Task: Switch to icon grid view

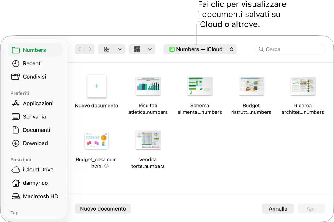Action: click(107, 49)
